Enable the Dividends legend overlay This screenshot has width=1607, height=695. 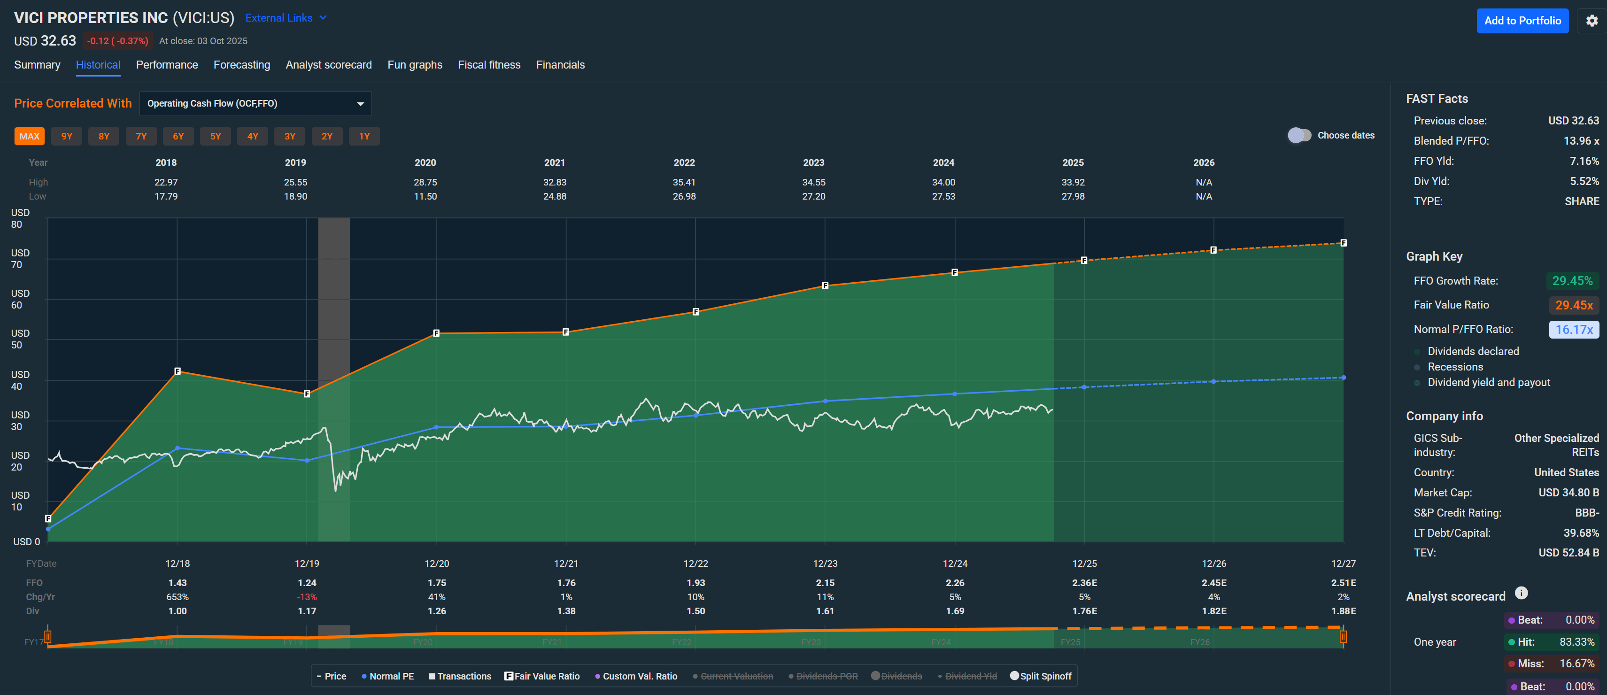click(x=896, y=676)
